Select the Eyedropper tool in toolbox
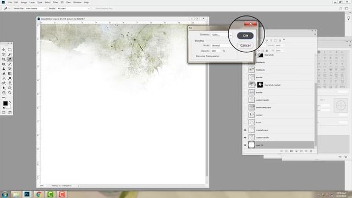 click(x=10, y=59)
